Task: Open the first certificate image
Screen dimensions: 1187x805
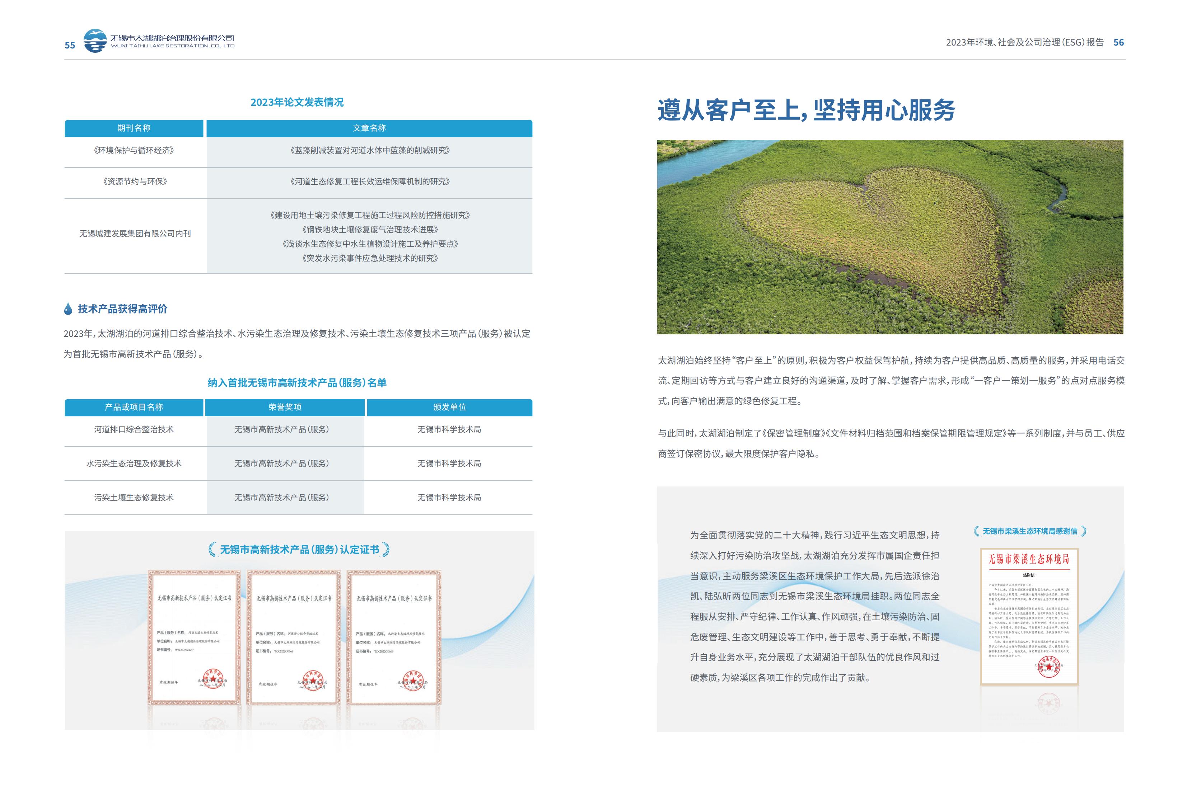Action: coord(194,637)
